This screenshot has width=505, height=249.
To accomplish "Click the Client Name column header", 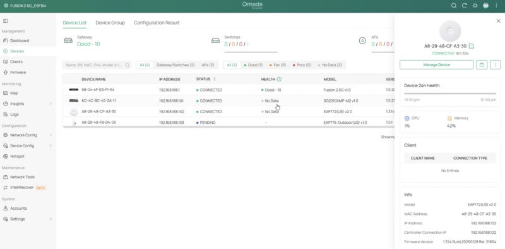I will pos(422,158).
